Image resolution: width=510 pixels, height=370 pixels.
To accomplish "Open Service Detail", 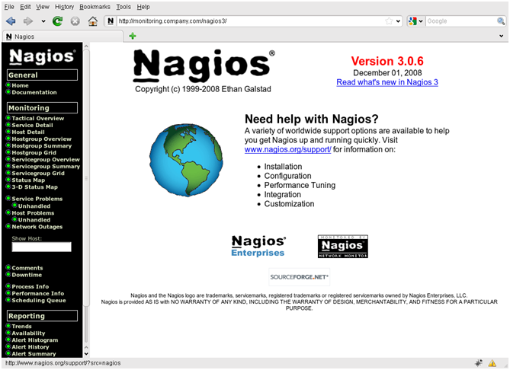I will point(32,125).
